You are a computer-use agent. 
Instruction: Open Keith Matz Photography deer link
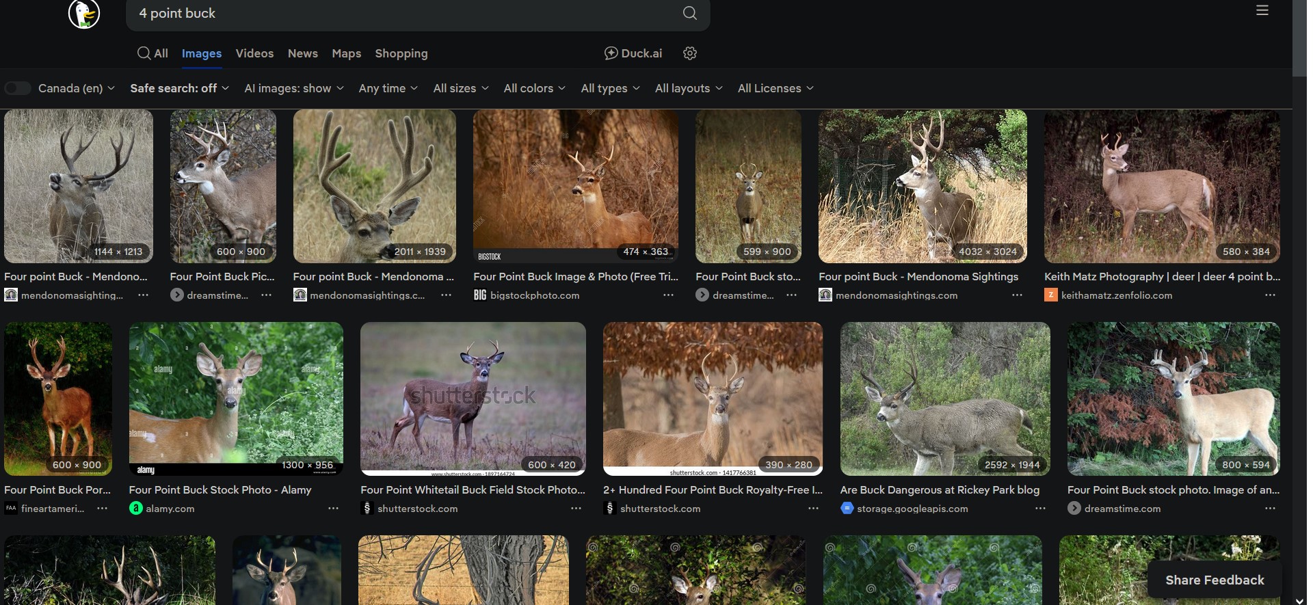pos(1162,276)
